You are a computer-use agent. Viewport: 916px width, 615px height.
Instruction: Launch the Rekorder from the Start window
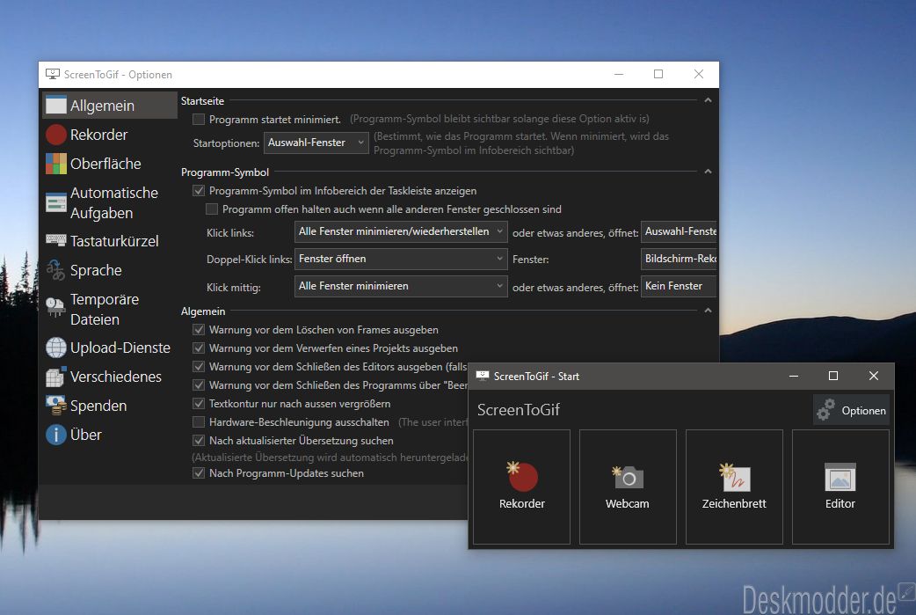coord(521,487)
